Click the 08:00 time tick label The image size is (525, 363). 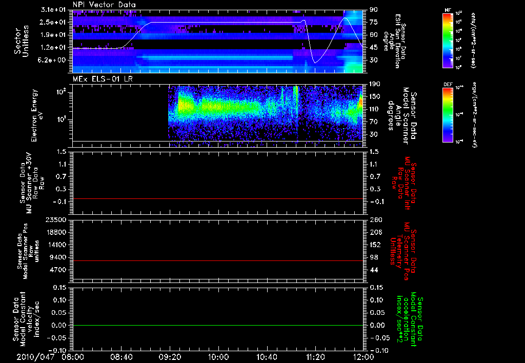click(73, 357)
